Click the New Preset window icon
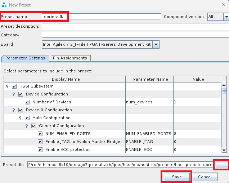The image size is (229, 183). click(x=4, y=5)
